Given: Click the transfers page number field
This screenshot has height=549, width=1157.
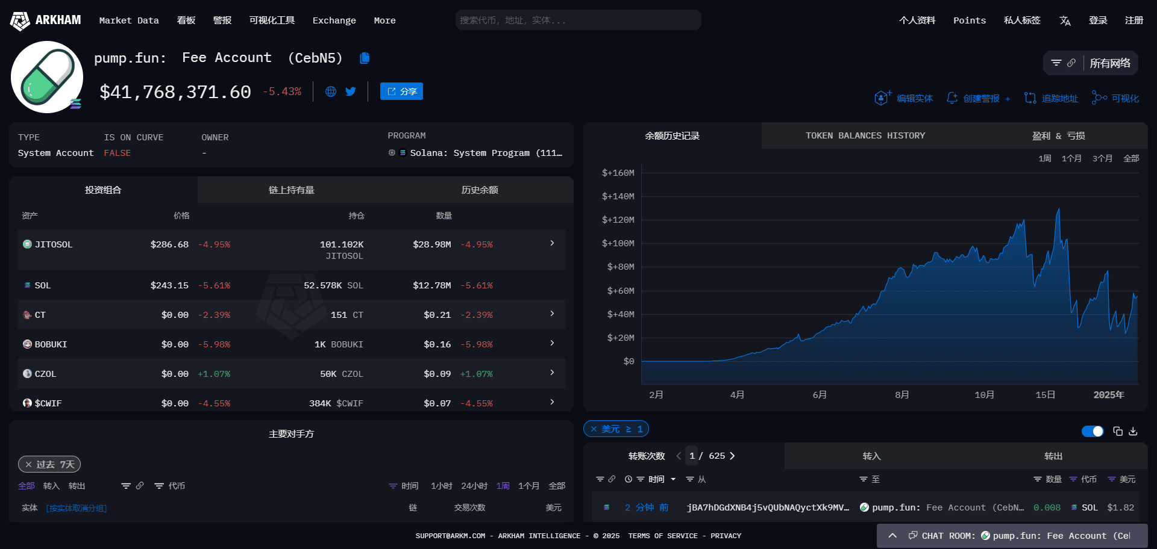Looking at the screenshot, I should 692,456.
